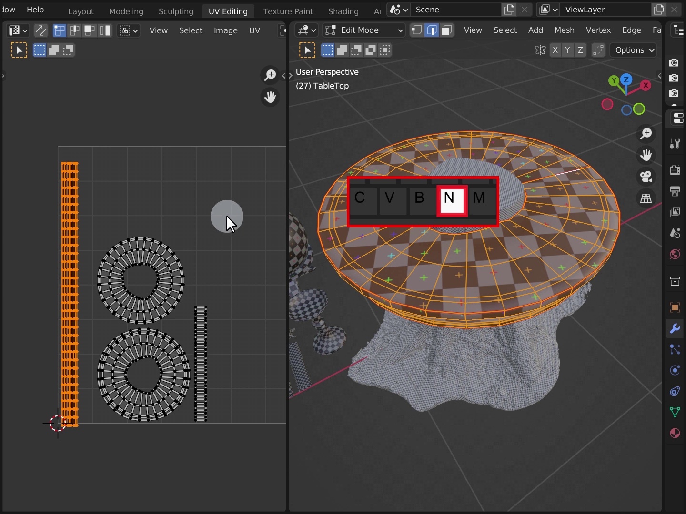
Task: Open the Render properties tab
Action: tap(675, 170)
